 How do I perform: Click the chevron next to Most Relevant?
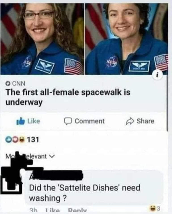[x=52, y=156]
